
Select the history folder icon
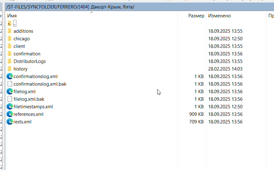[9, 69]
